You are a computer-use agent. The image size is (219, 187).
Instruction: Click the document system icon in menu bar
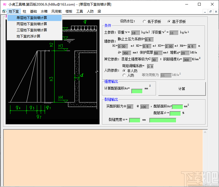(4, 11)
